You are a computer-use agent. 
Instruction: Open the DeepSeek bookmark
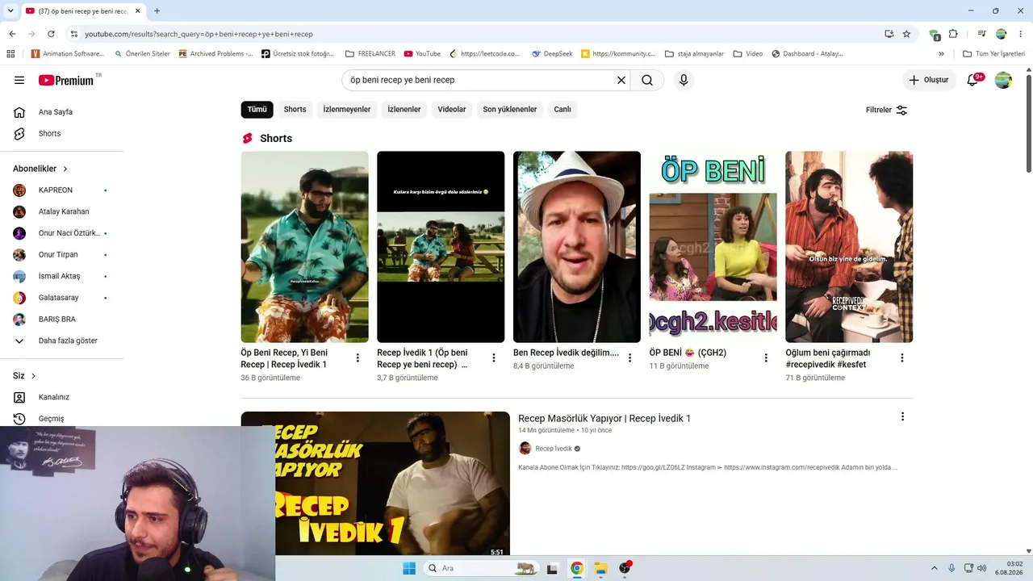[x=553, y=54]
